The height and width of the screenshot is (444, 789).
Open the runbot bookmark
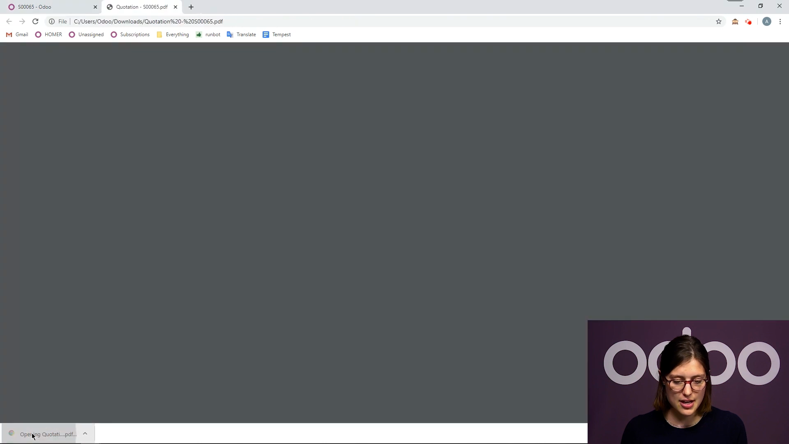click(x=208, y=35)
